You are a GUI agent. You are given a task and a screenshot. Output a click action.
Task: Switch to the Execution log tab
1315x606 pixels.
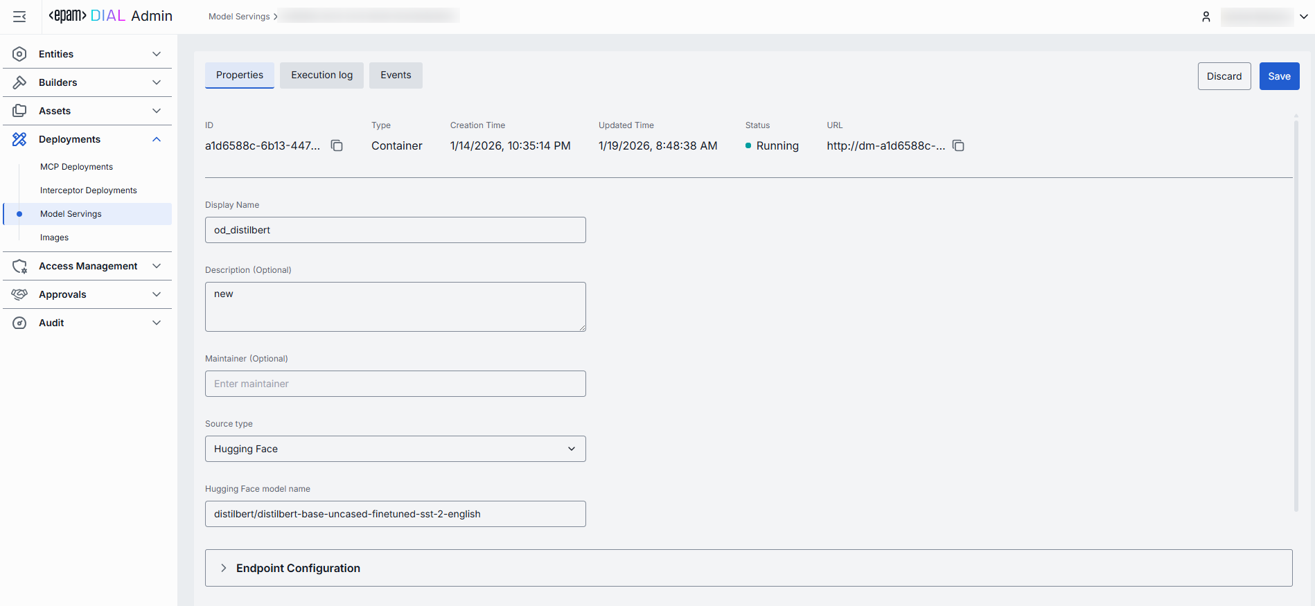click(x=321, y=75)
